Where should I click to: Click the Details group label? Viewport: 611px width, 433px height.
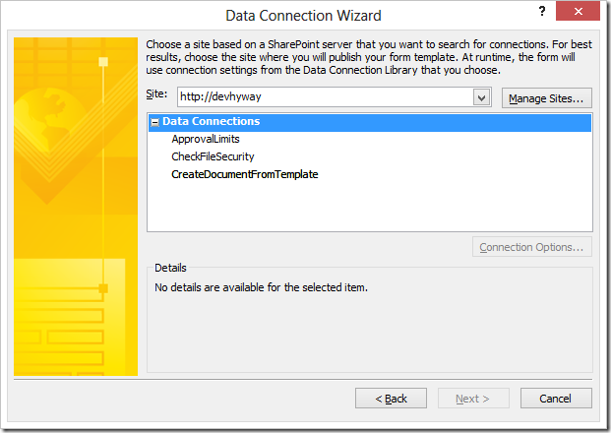(x=170, y=268)
